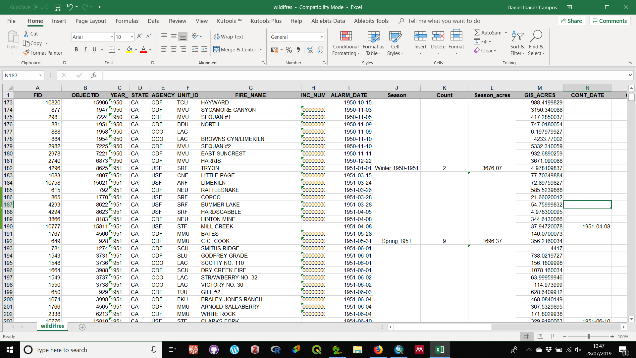
Task: Click the Percent Style icon
Action: 289,50
